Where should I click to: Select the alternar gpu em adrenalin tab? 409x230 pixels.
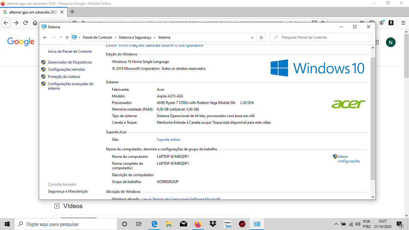34,12
